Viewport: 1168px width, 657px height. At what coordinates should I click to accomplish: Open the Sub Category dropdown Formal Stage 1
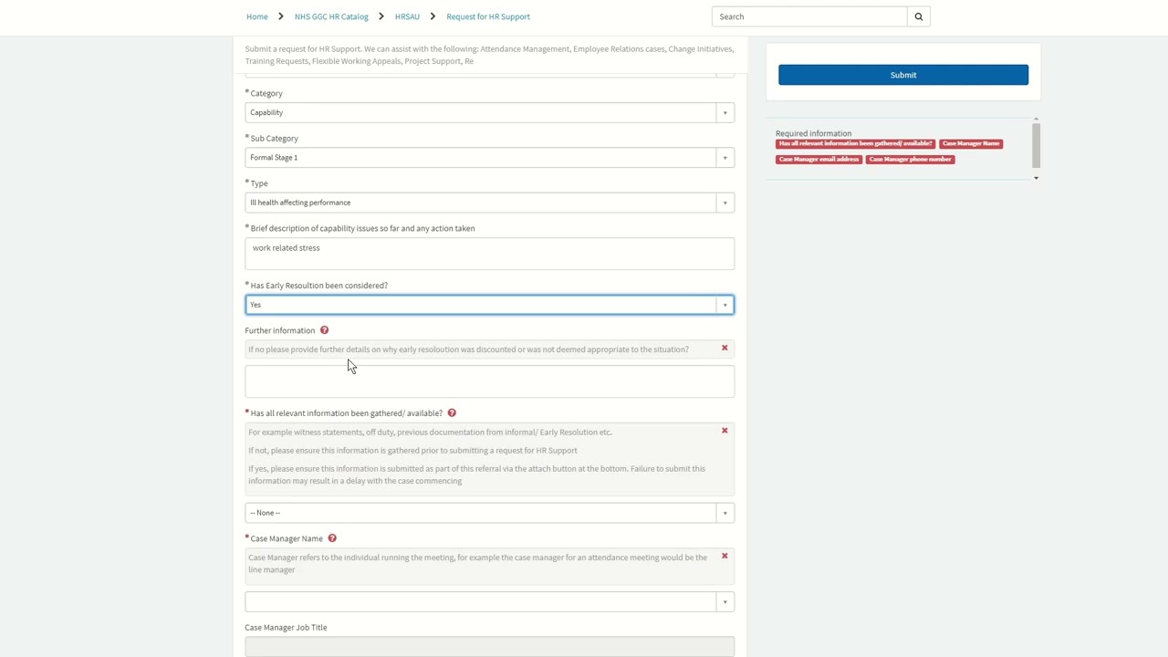click(489, 157)
